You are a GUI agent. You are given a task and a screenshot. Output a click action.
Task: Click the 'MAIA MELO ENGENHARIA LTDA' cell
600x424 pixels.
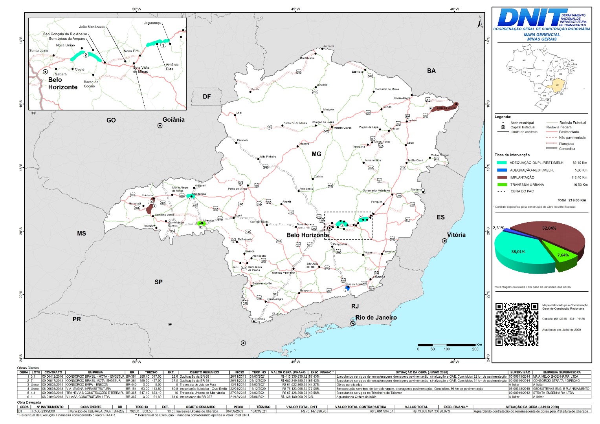(x=562, y=376)
